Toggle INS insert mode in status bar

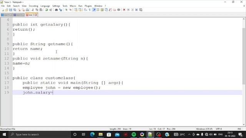coord(239,129)
